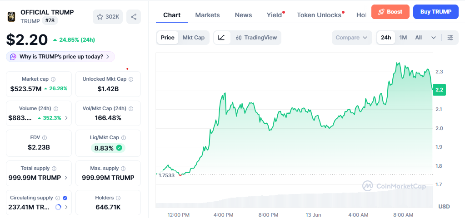Click the $2.23B FDV value
The width and height of the screenshot is (465, 218).
pyautogui.click(x=39, y=147)
